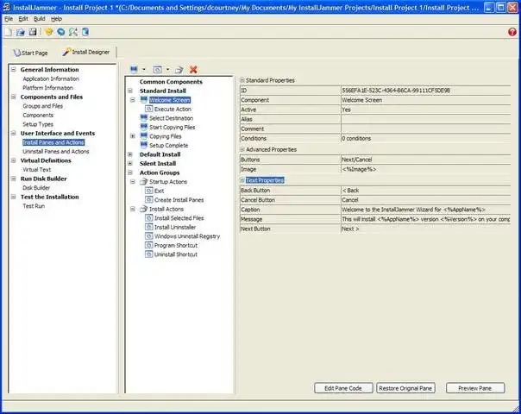The image size is (521, 414).
Task: Select Application Information in the tree
Action: (x=51, y=78)
